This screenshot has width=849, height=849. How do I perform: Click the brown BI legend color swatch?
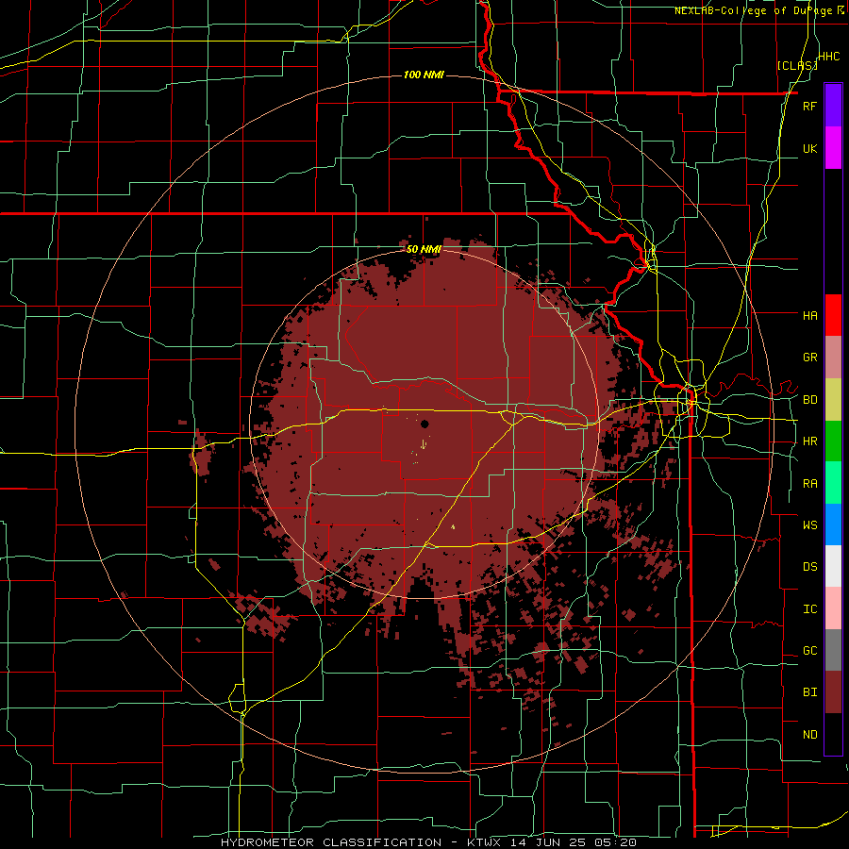(x=833, y=692)
